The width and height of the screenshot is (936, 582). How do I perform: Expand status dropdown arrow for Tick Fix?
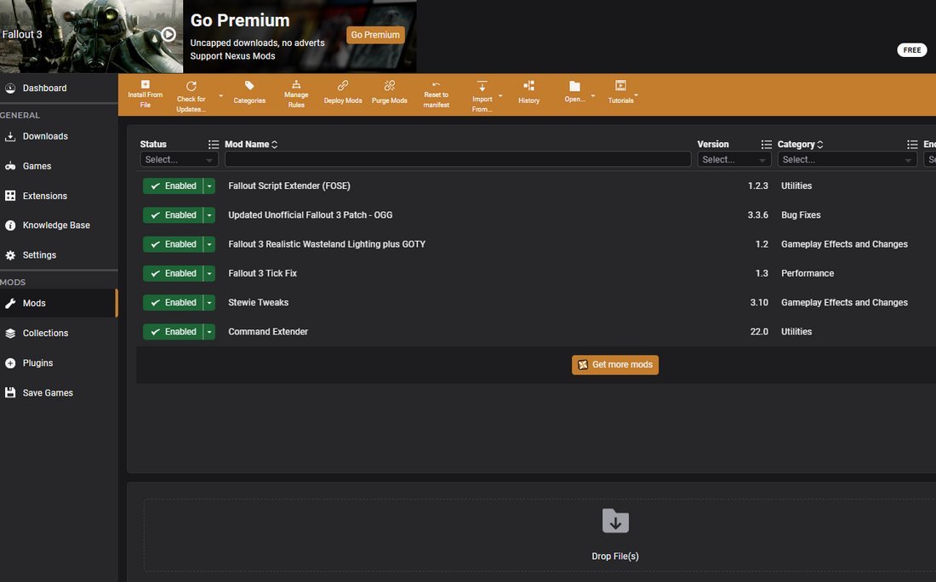tap(209, 273)
